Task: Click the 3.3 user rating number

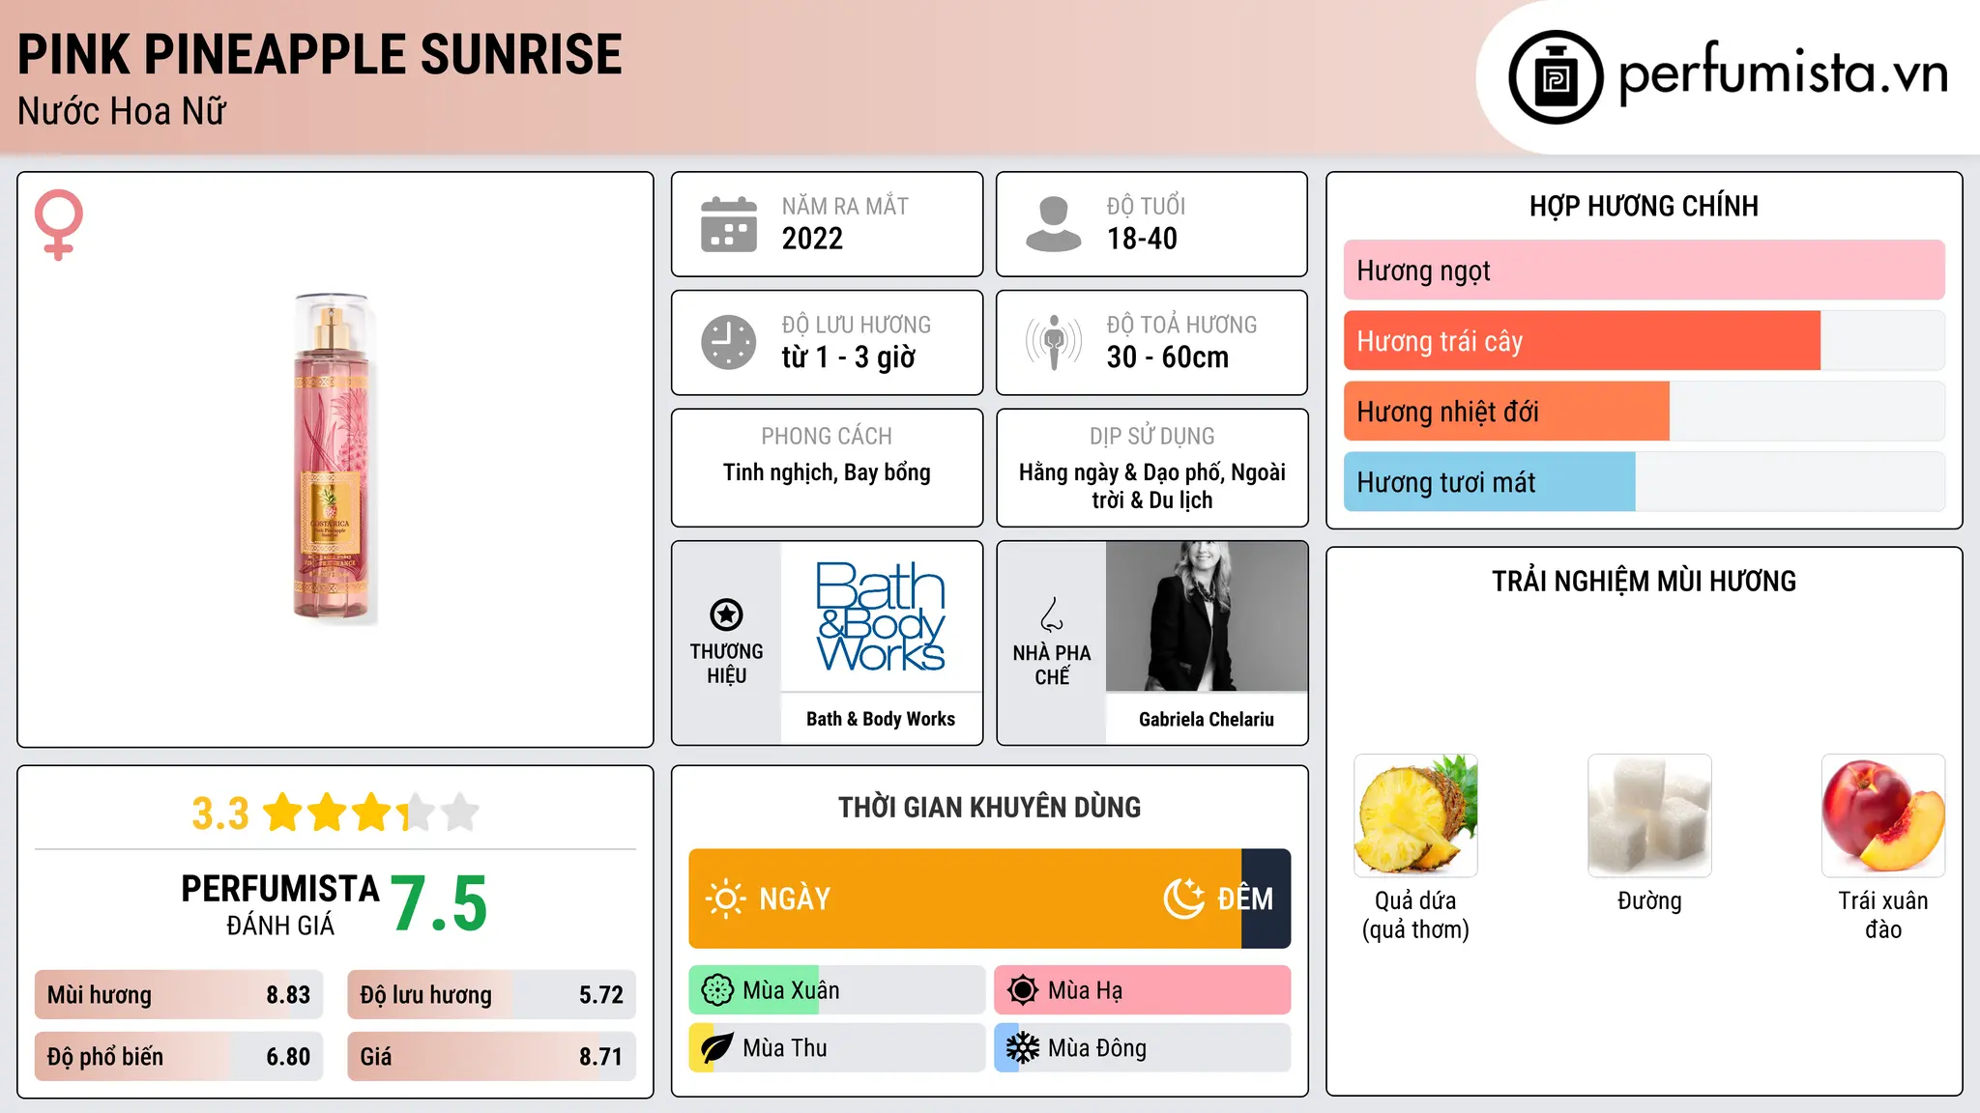Action: 220,813
